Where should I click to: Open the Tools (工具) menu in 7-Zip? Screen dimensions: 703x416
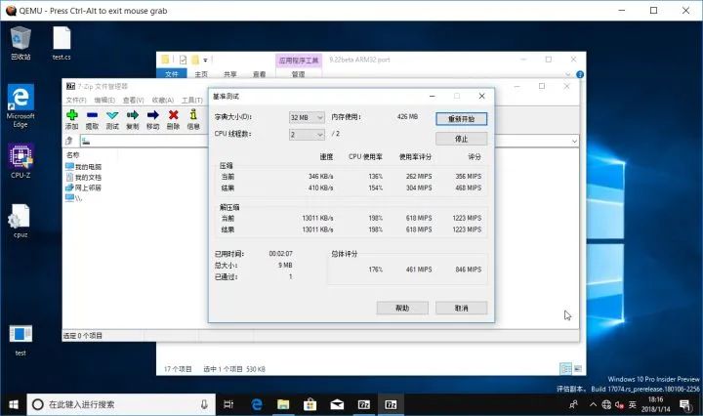click(x=192, y=100)
